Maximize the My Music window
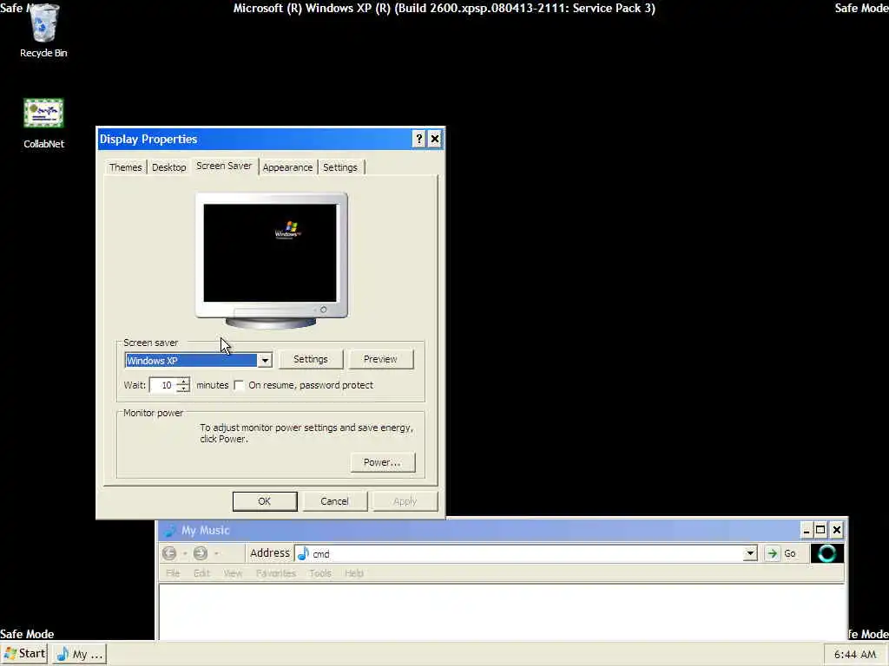 pyautogui.click(x=820, y=530)
